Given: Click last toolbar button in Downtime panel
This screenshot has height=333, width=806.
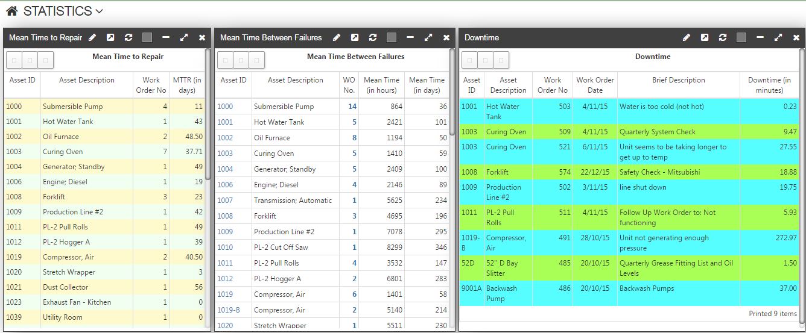Looking at the screenshot, I should pyautogui.click(x=501, y=60).
